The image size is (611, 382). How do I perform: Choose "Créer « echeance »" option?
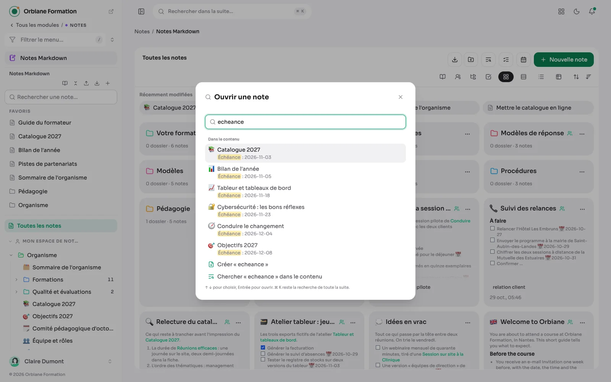point(305,264)
